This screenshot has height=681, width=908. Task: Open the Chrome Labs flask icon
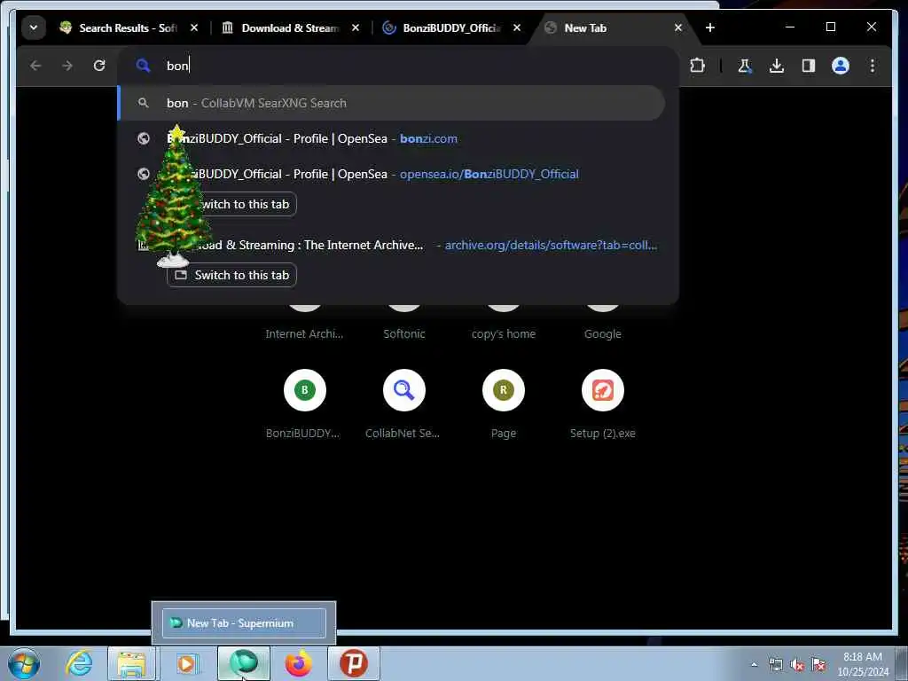click(745, 66)
